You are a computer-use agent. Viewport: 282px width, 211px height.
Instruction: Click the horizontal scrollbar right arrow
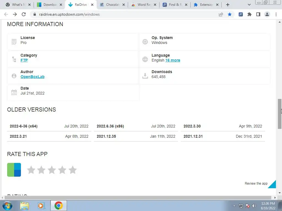click(x=275, y=198)
